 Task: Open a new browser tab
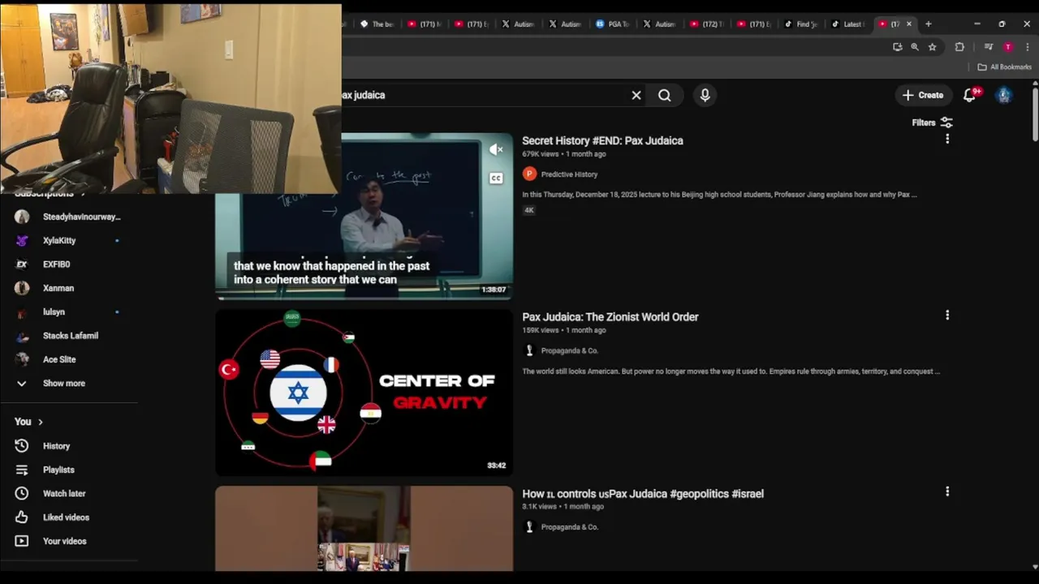[x=929, y=24]
